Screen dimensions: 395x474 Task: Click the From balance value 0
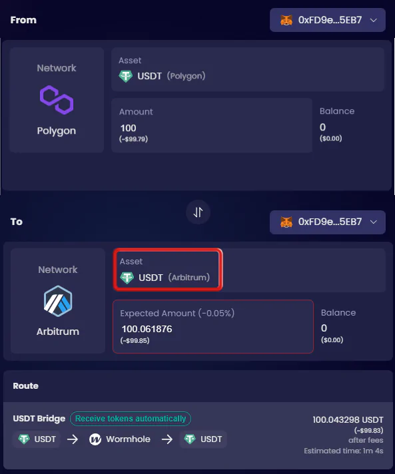pos(322,127)
